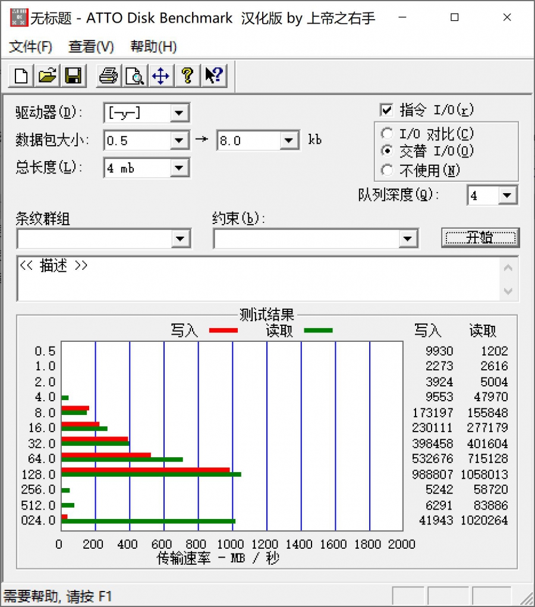Open the 查看(V) menu
The image size is (535, 607).
coord(91,46)
